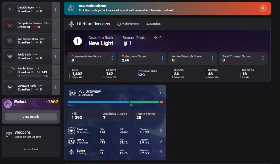Screen dimensions: 280x164
Task: Dismiss the New Mode Selector banner
Action: pyautogui.click(x=263, y=8)
